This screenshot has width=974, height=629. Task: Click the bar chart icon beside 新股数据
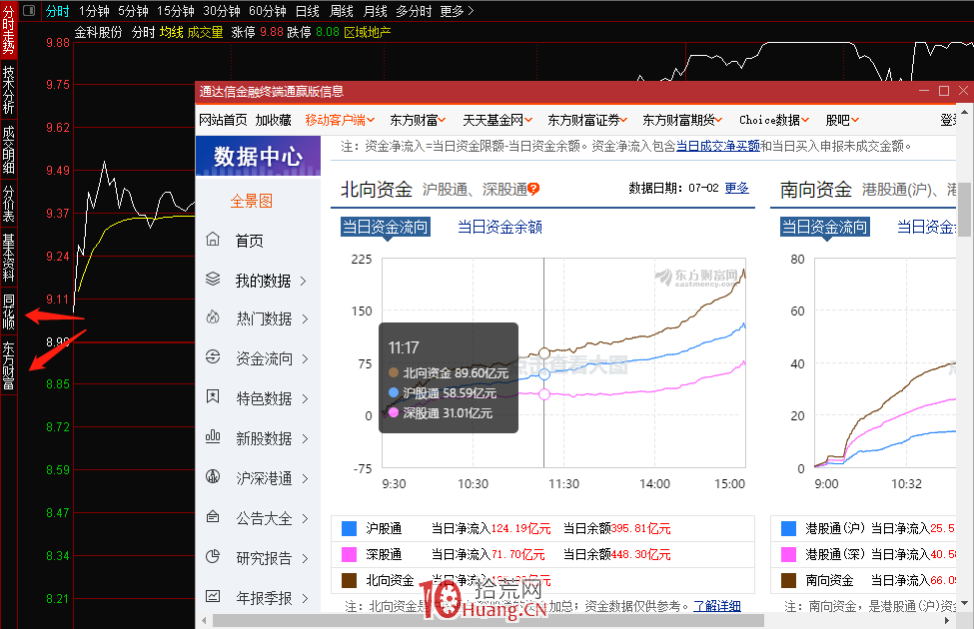pyautogui.click(x=213, y=436)
